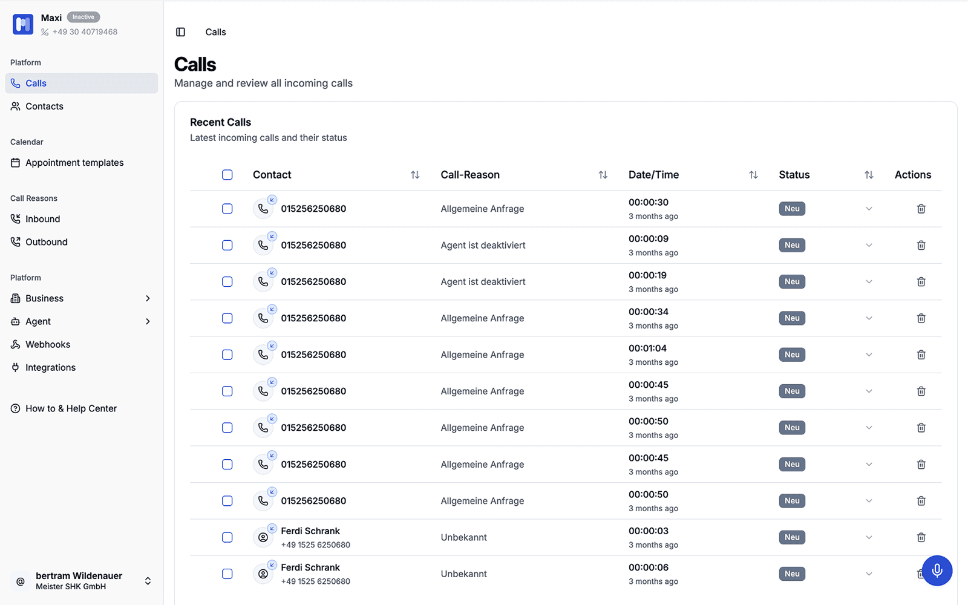Click the Neu badge of 00:00:06 call
This screenshot has height=605, width=968.
point(792,574)
